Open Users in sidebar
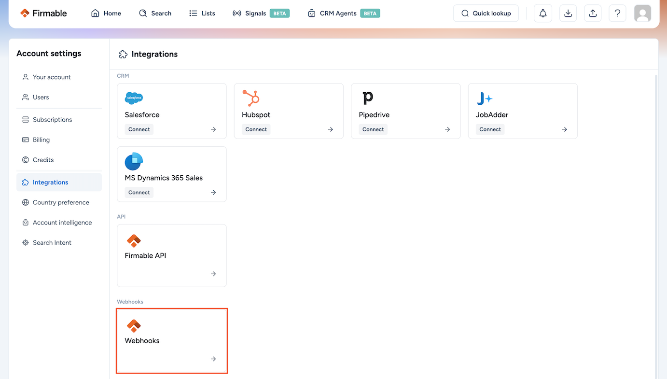Viewport: 667px width, 379px height. [x=59, y=97]
